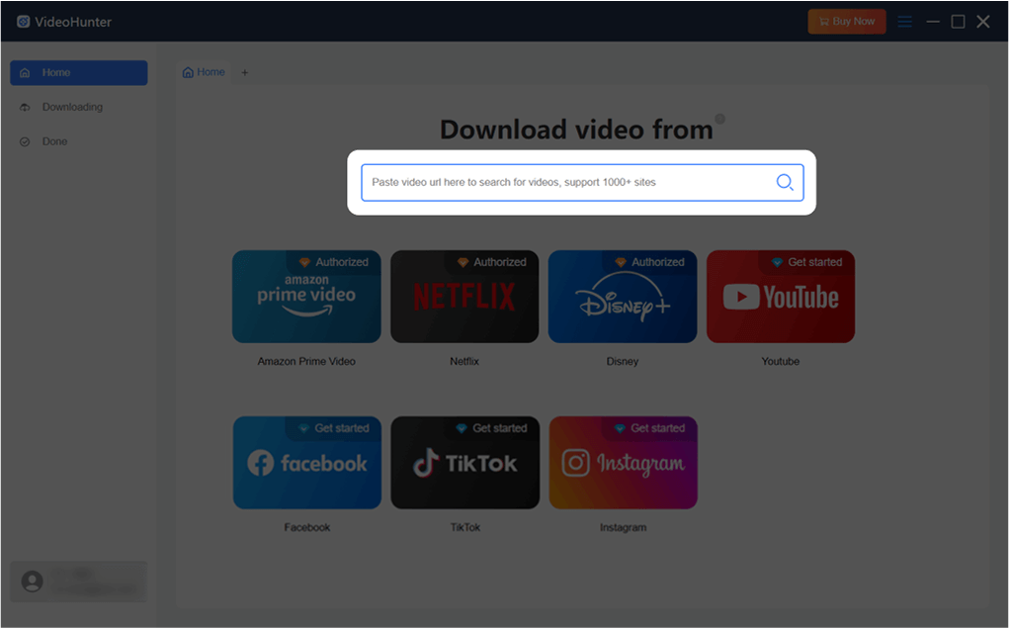The width and height of the screenshot is (1009, 628).
Task: Click the Authorized badge on Amazon card
Action: [334, 262]
